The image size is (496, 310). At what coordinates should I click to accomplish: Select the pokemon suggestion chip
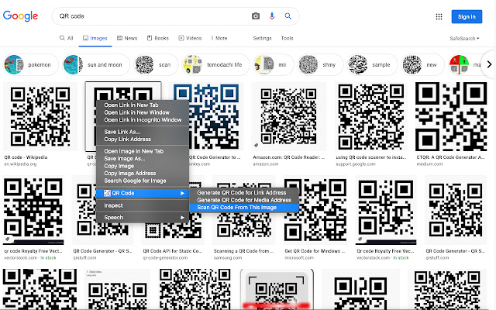click(x=31, y=64)
